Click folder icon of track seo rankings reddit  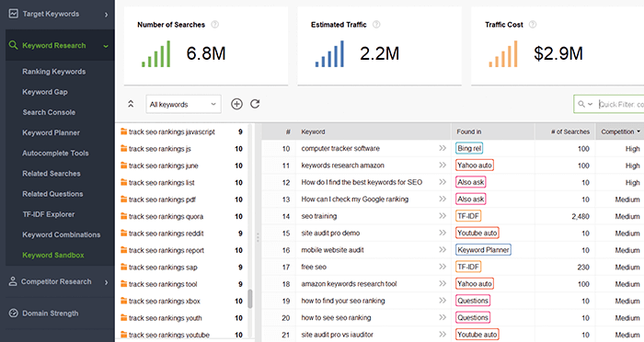click(x=123, y=233)
